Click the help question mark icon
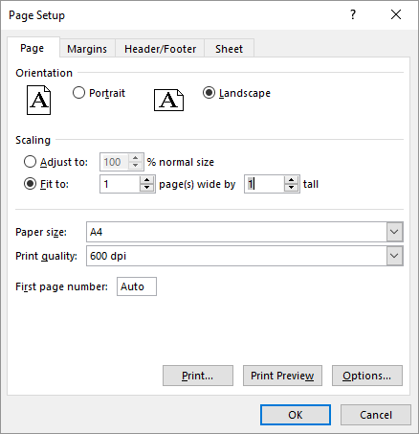 pyautogui.click(x=353, y=14)
